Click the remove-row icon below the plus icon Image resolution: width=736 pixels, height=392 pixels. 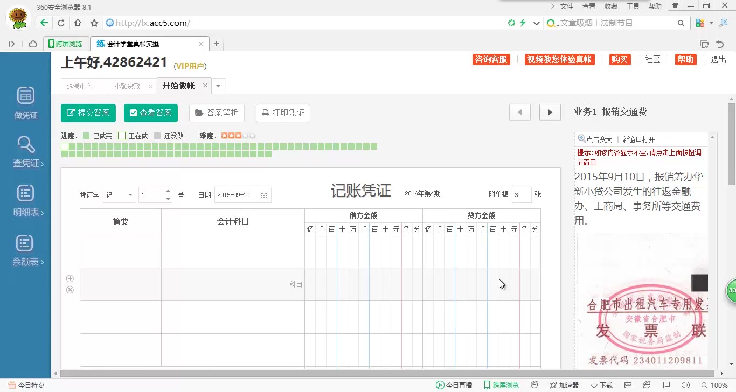click(x=70, y=290)
